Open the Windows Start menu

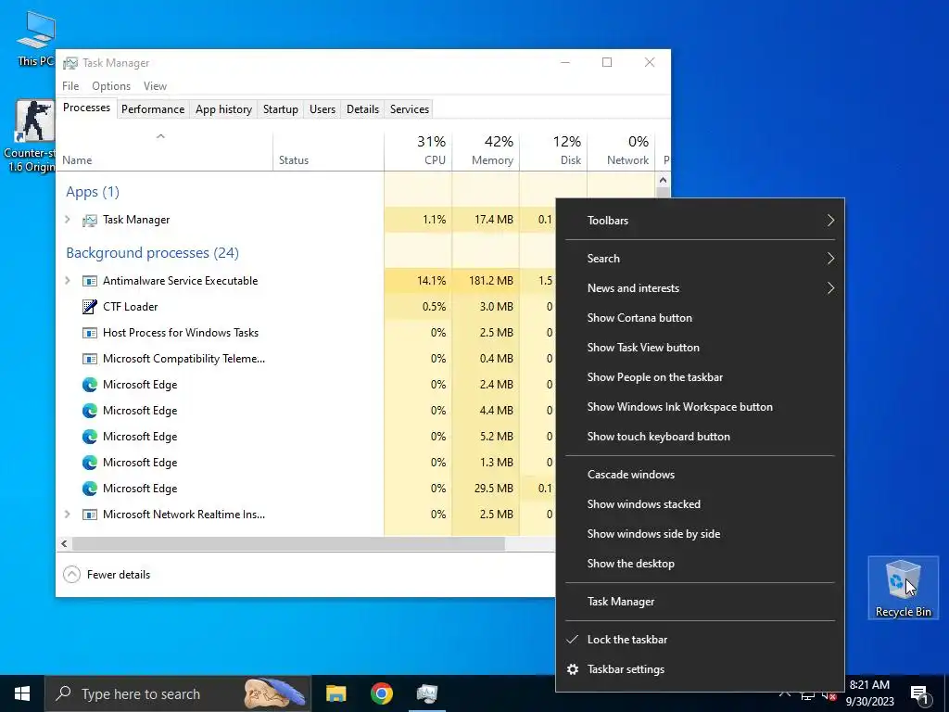[x=22, y=693]
